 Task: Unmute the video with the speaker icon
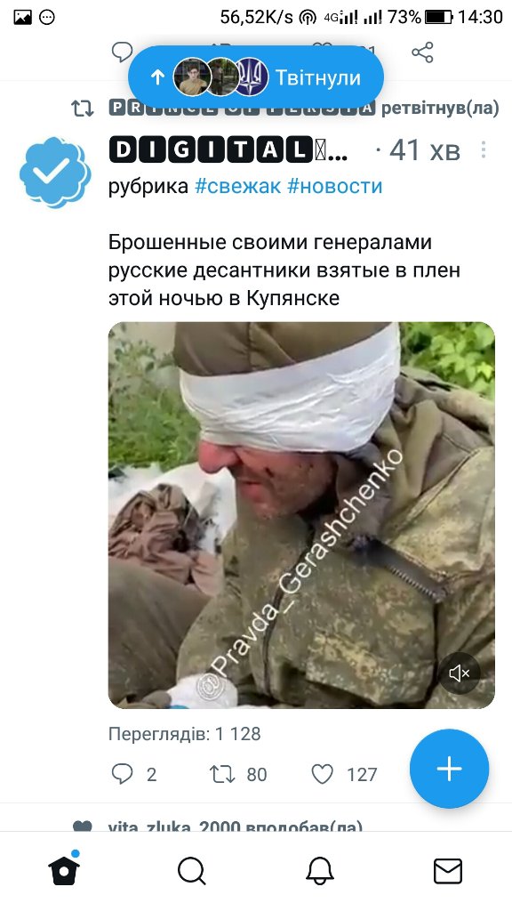(x=460, y=673)
